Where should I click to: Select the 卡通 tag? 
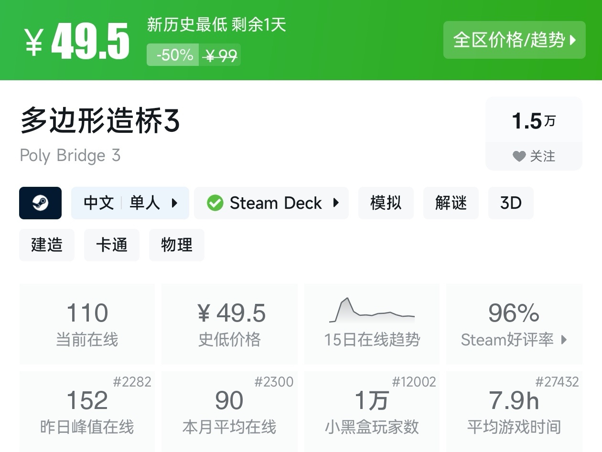point(112,245)
